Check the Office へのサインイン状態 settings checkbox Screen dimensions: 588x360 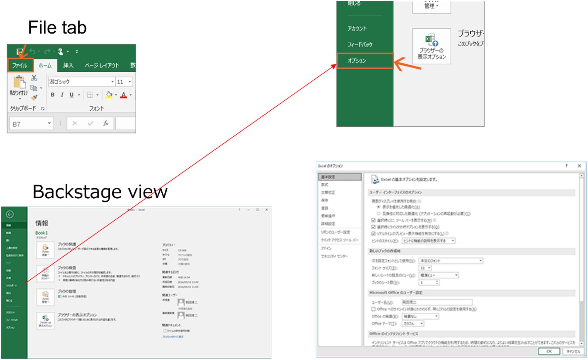tap(373, 309)
